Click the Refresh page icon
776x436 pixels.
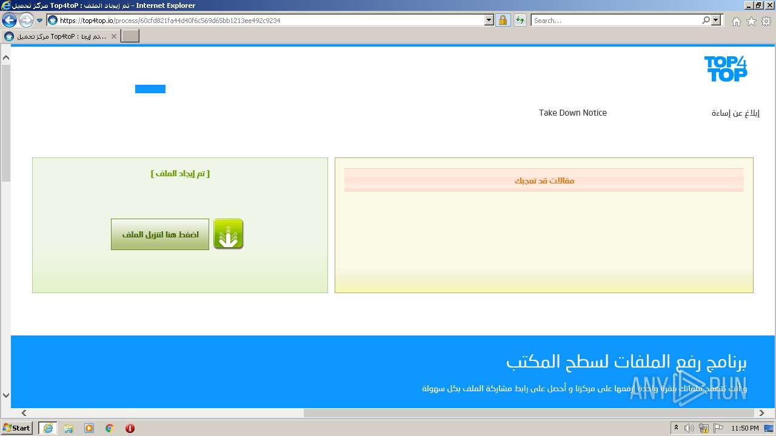click(520, 21)
